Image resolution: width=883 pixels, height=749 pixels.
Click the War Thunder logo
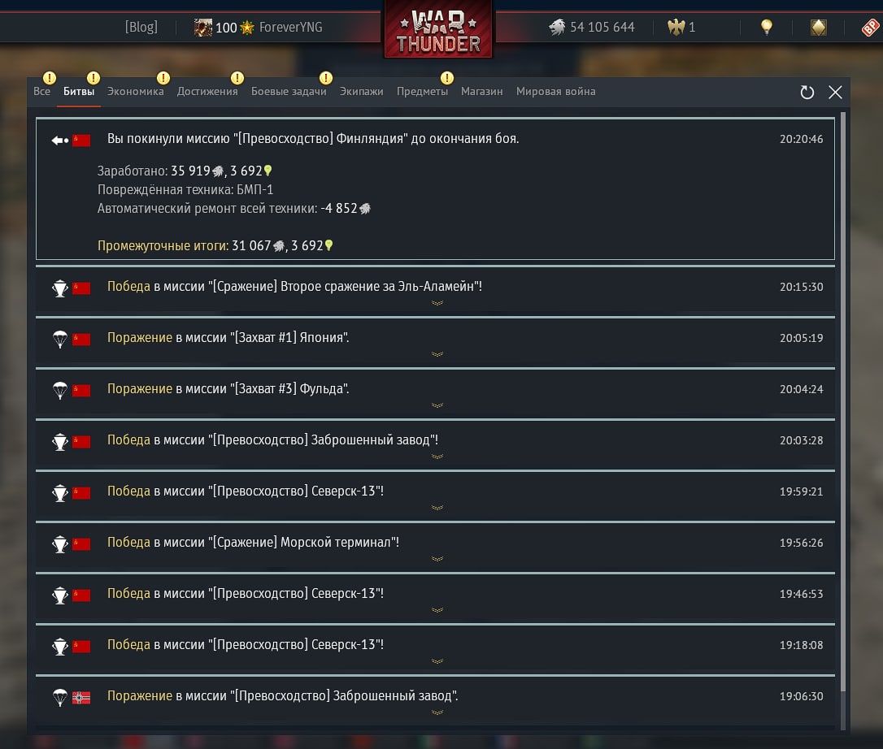point(438,30)
